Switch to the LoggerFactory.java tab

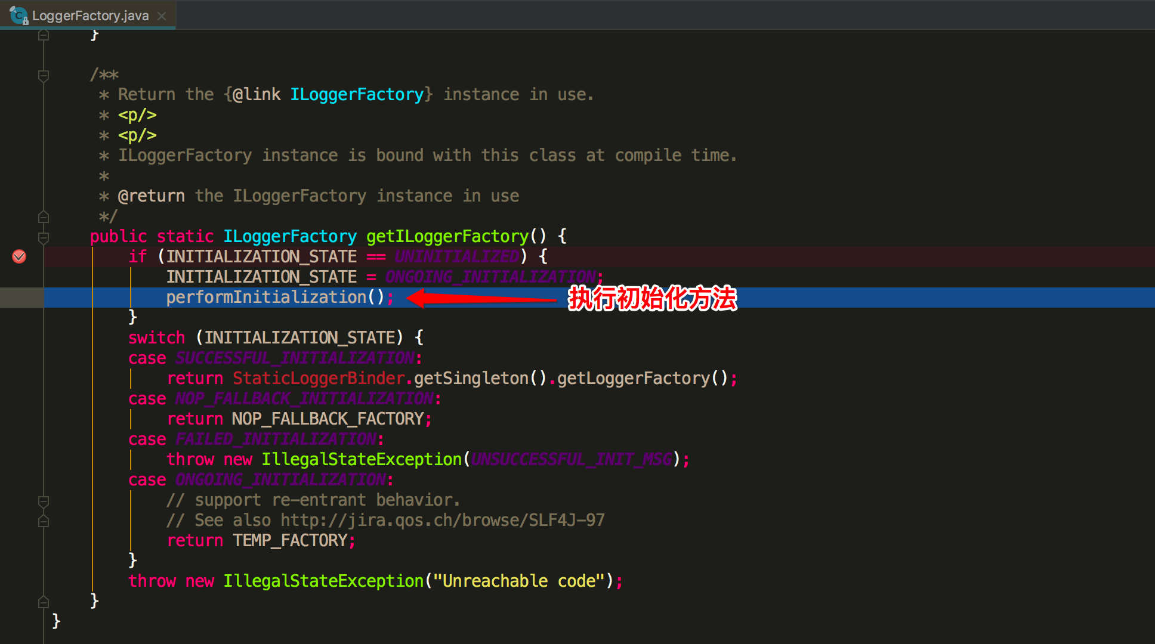tap(89, 15)
